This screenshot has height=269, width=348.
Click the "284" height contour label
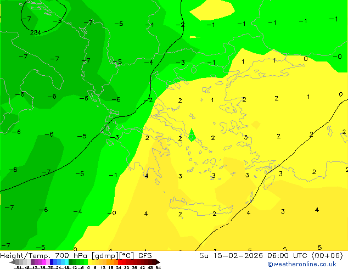pyautogui.click(x=36, y=33)
